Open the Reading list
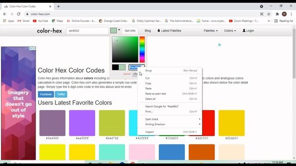 [284, 21]
